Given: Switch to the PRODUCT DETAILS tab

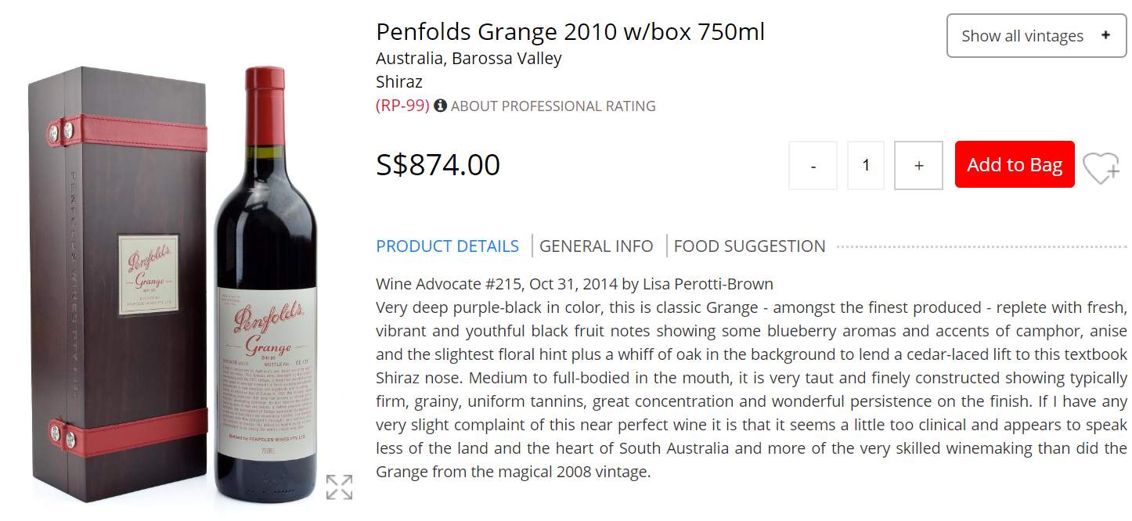Looking at the screenshot, I should pyautogui.click(x=447, y=246).
